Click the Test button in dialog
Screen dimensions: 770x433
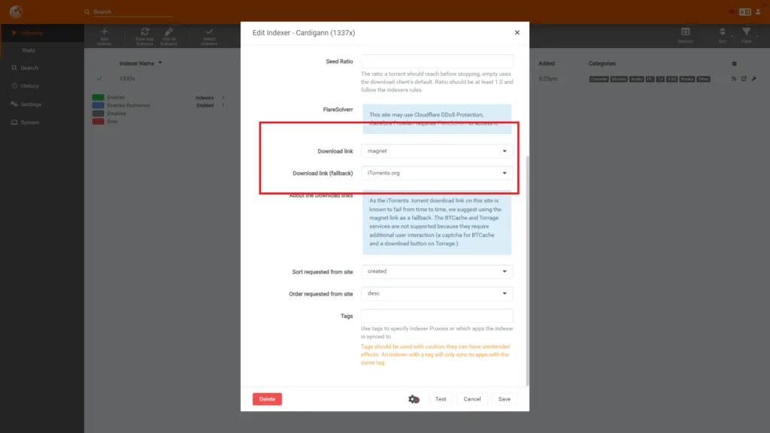click(441, 399)
